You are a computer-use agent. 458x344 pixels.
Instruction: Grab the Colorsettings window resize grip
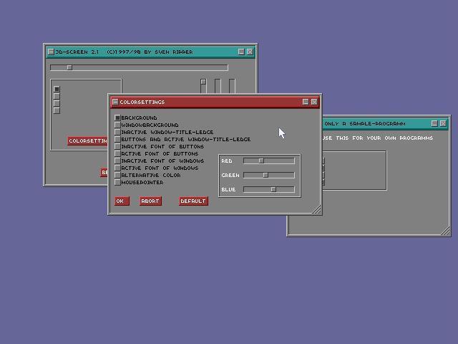pos(316,209)
